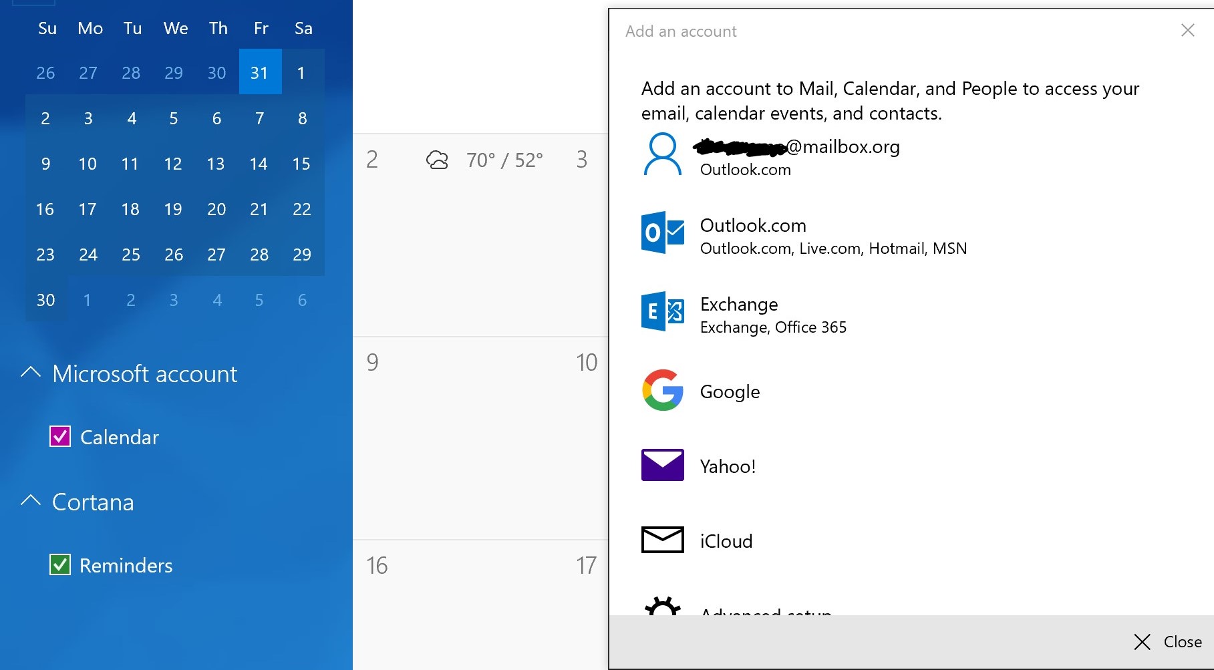Click the 70° / 52° weather forecast
The height and width of the screenshot is (670, 1214).
click(x=504, y=160)
